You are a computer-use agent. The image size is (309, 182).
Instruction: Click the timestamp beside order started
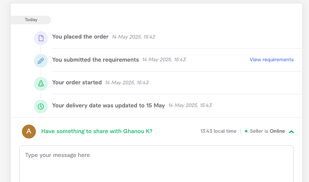[127, 83]
